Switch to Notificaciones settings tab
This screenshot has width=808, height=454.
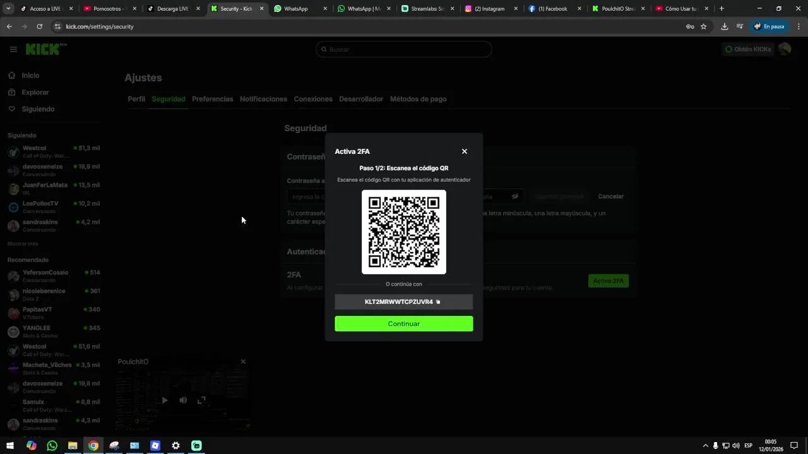point(263,99)
